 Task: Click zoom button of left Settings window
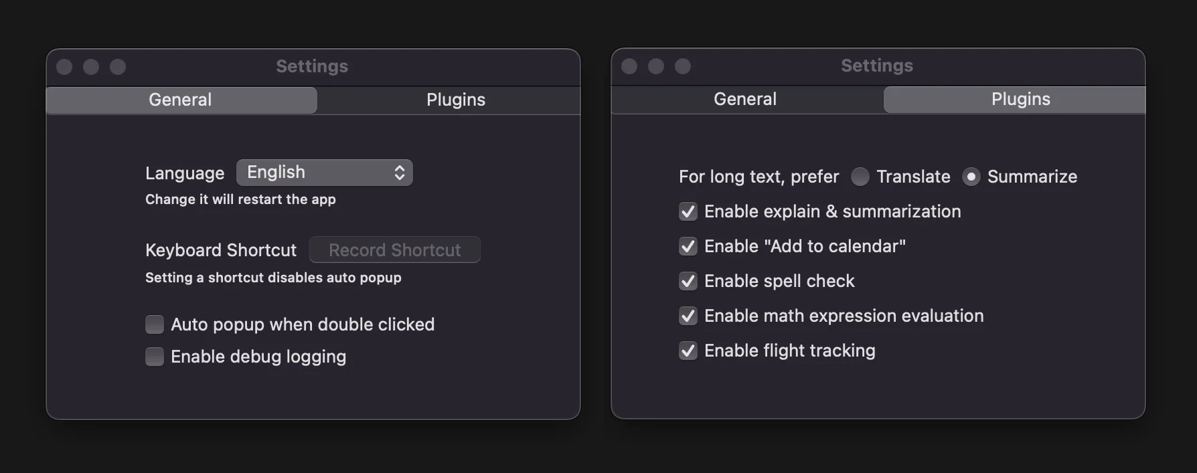118,67
